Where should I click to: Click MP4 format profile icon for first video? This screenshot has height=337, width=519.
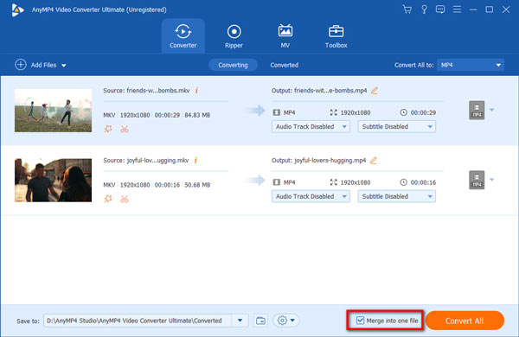pyautogui.click(x=477, y=110)
